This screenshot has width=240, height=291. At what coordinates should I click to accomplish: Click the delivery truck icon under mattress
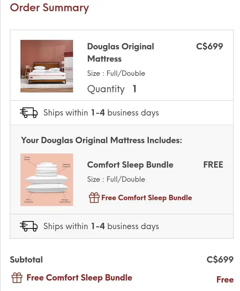pyautogui.click(x=28, y=112)
